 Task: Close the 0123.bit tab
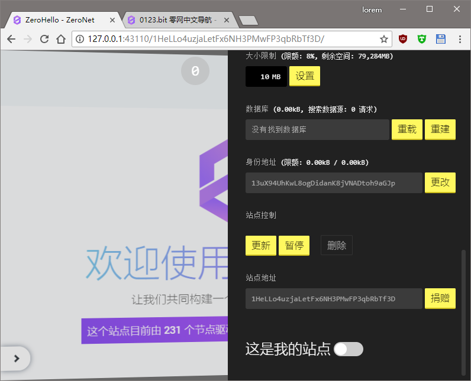227,20
